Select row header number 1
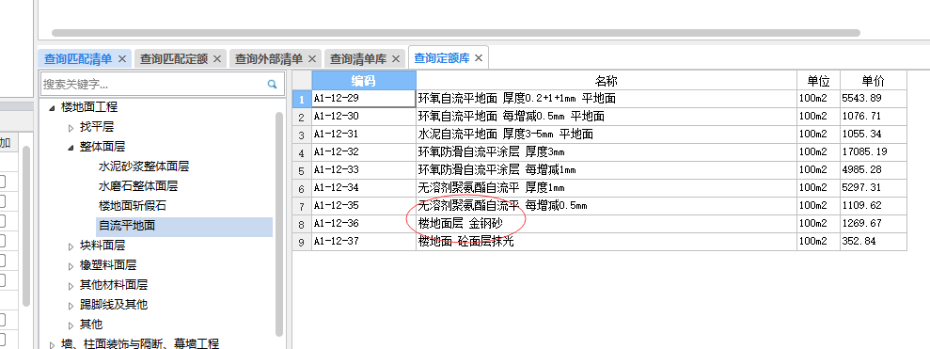 tap(303, 99)
